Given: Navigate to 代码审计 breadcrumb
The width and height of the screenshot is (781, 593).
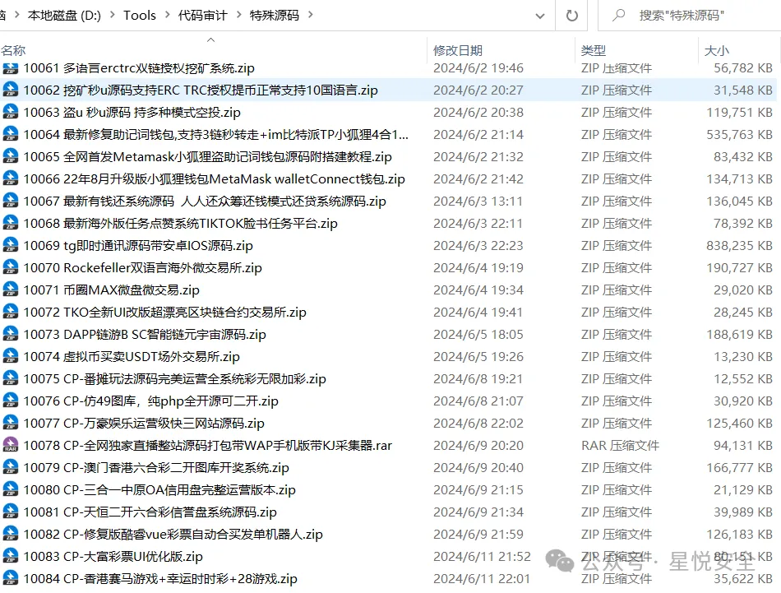Looking at the screenshot, I should coord(203,16).
